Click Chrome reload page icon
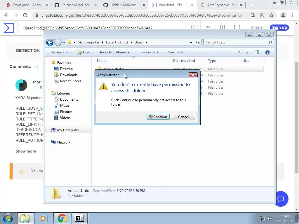The image size is (299, 224). 25,15
